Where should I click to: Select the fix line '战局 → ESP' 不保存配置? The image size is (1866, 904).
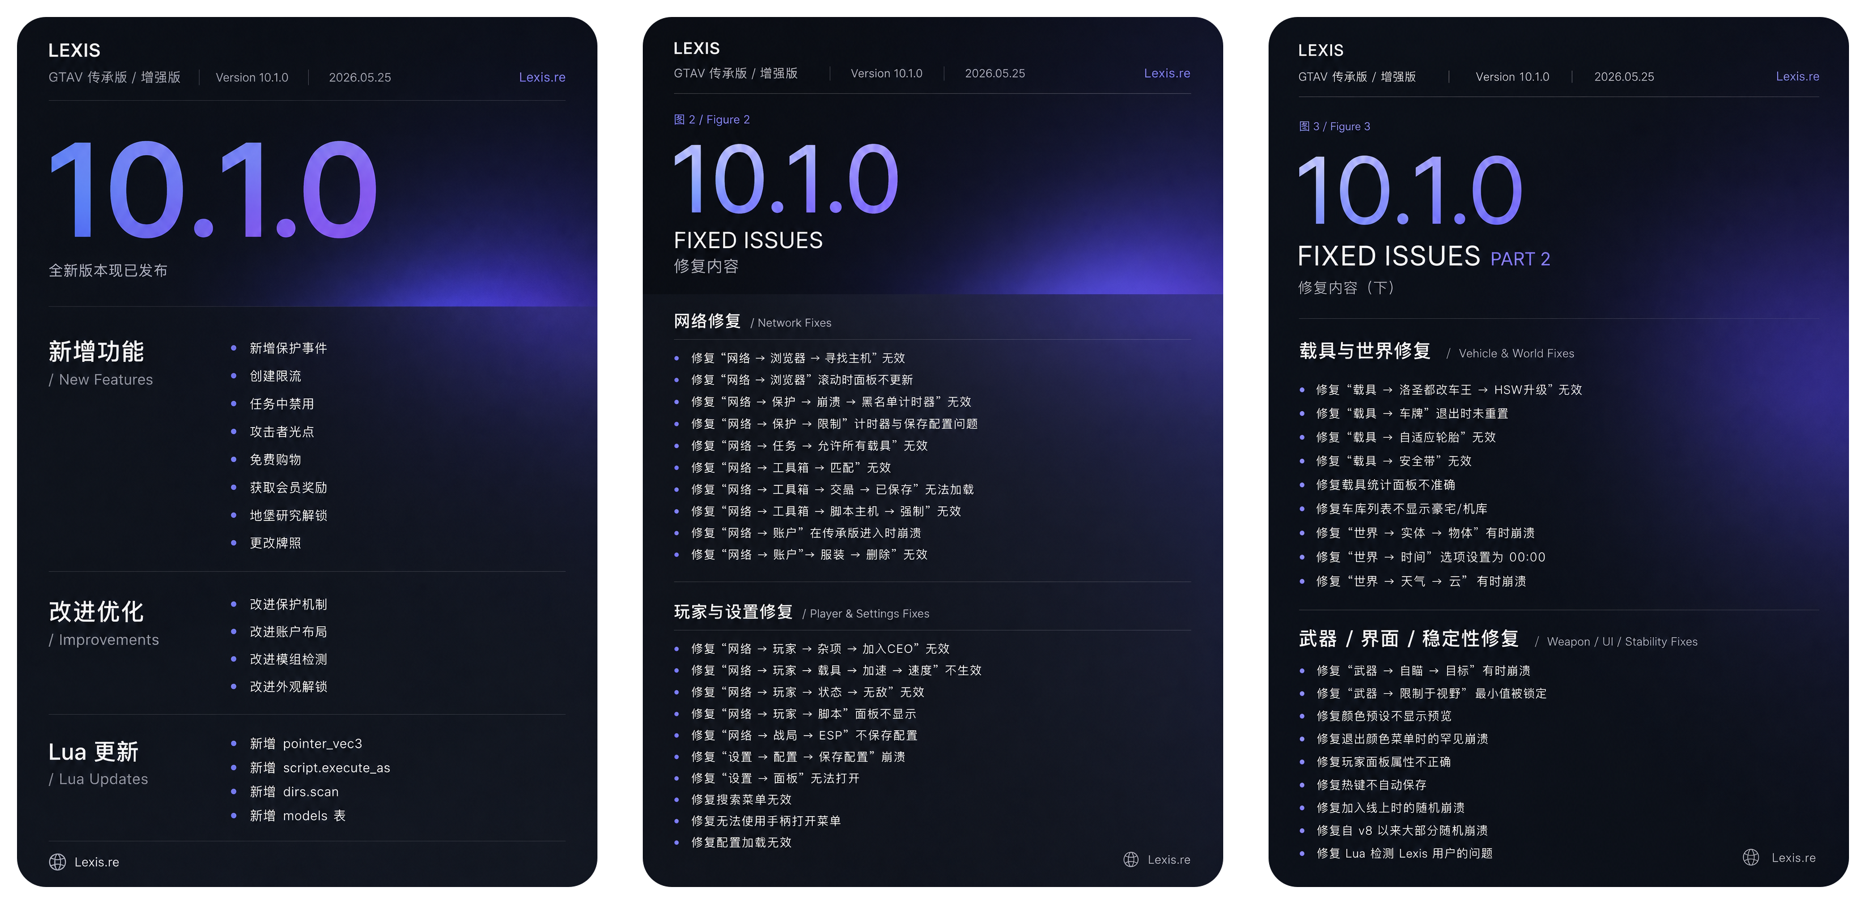click(x=804, y=735)
